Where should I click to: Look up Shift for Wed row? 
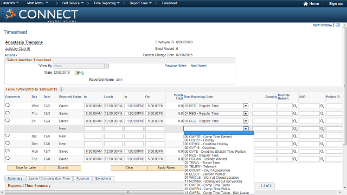pyautogui.click(x=322, y=106)
